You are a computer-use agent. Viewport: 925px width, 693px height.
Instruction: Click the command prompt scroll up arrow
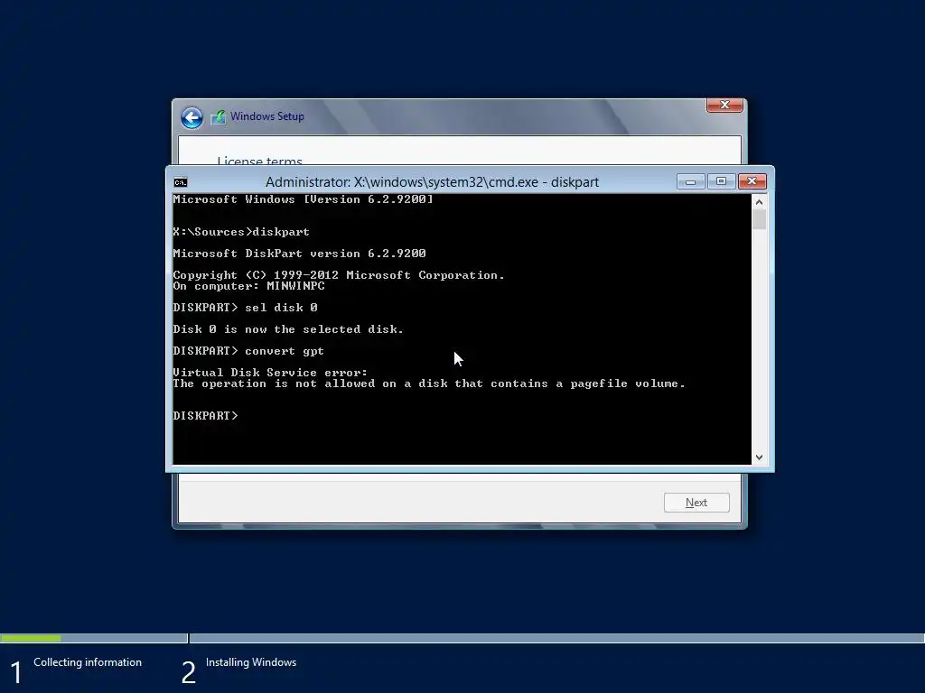click(759, 202)
